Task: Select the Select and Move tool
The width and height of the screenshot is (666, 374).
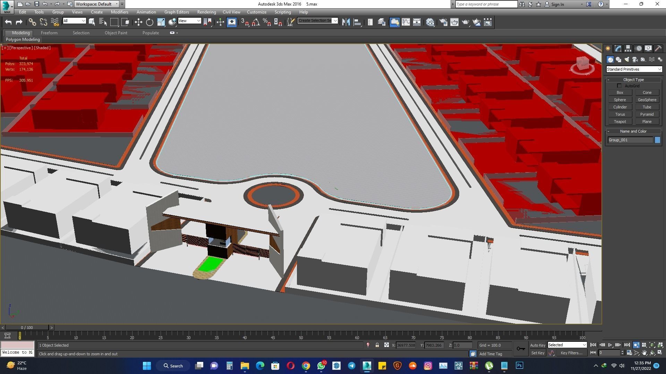Action: (x=139, y=22)
